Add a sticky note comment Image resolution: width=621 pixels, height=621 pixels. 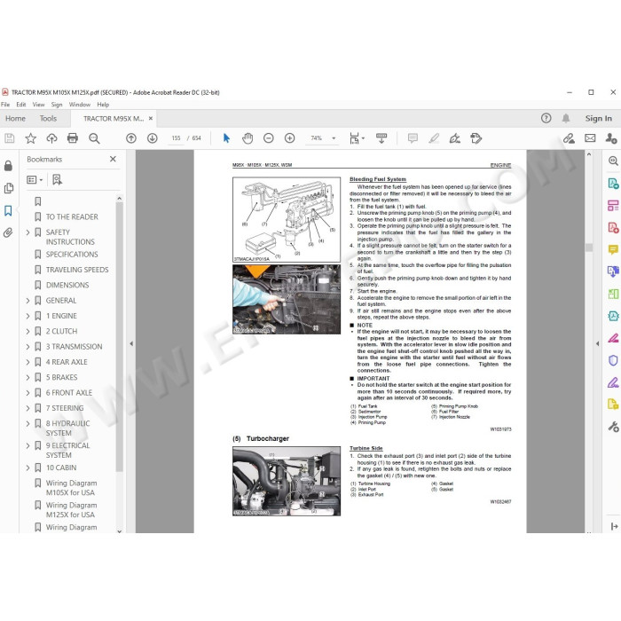tap(413, 138)
